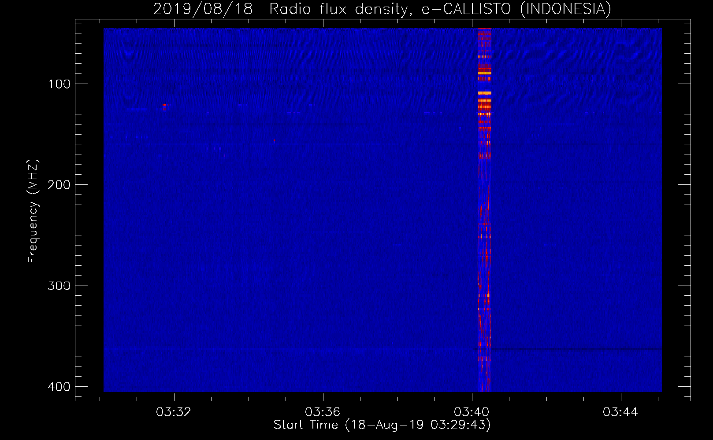The height and width of the screenshot is (440, 713).
Task: Click the bright vertical radio burst at 03:40
Action: click(x=484, y=210)
